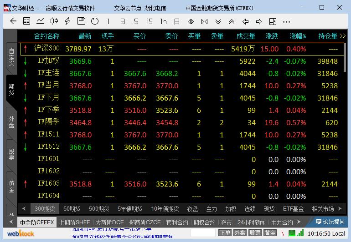Switch to the 50期货 tab
This screenshot has width=351, height=242.
pyautogui.click(x=72, y=209)
